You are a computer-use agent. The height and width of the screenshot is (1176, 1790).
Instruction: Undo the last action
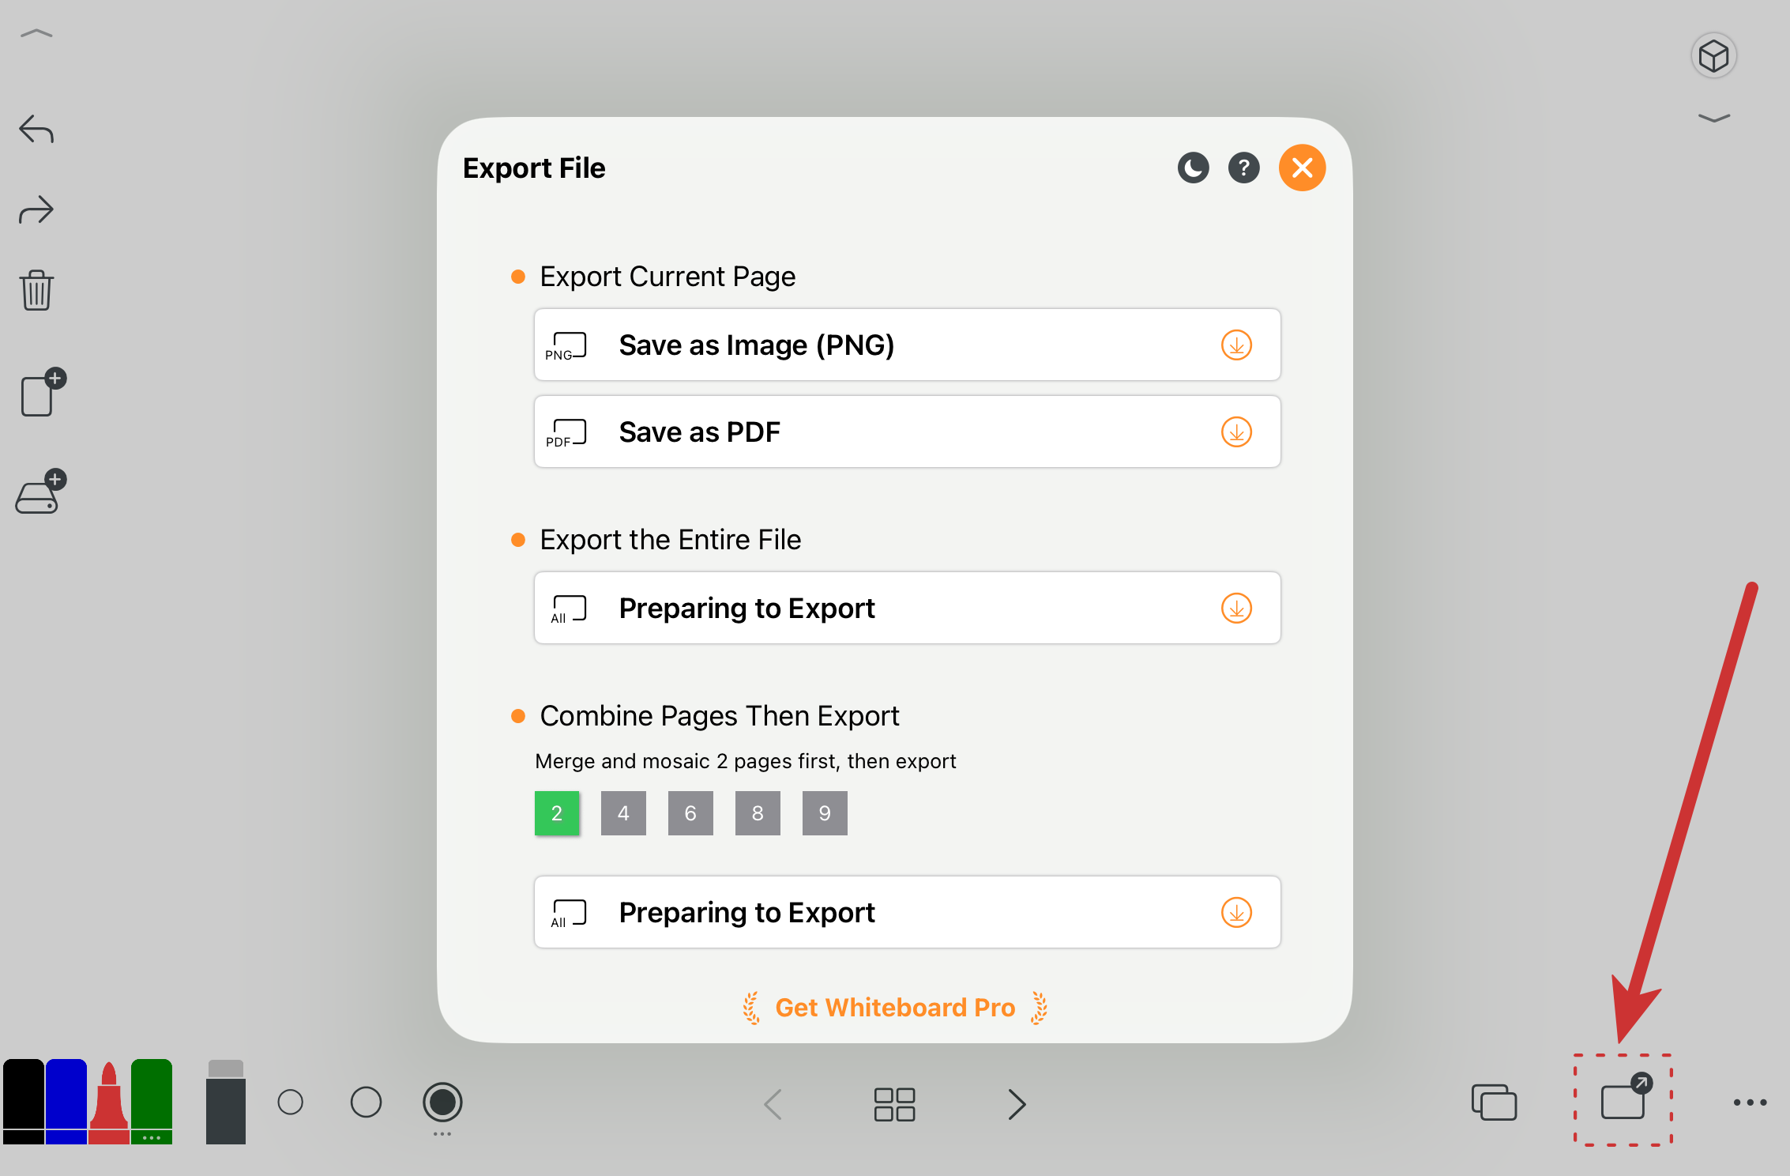[x=36, y=129]
